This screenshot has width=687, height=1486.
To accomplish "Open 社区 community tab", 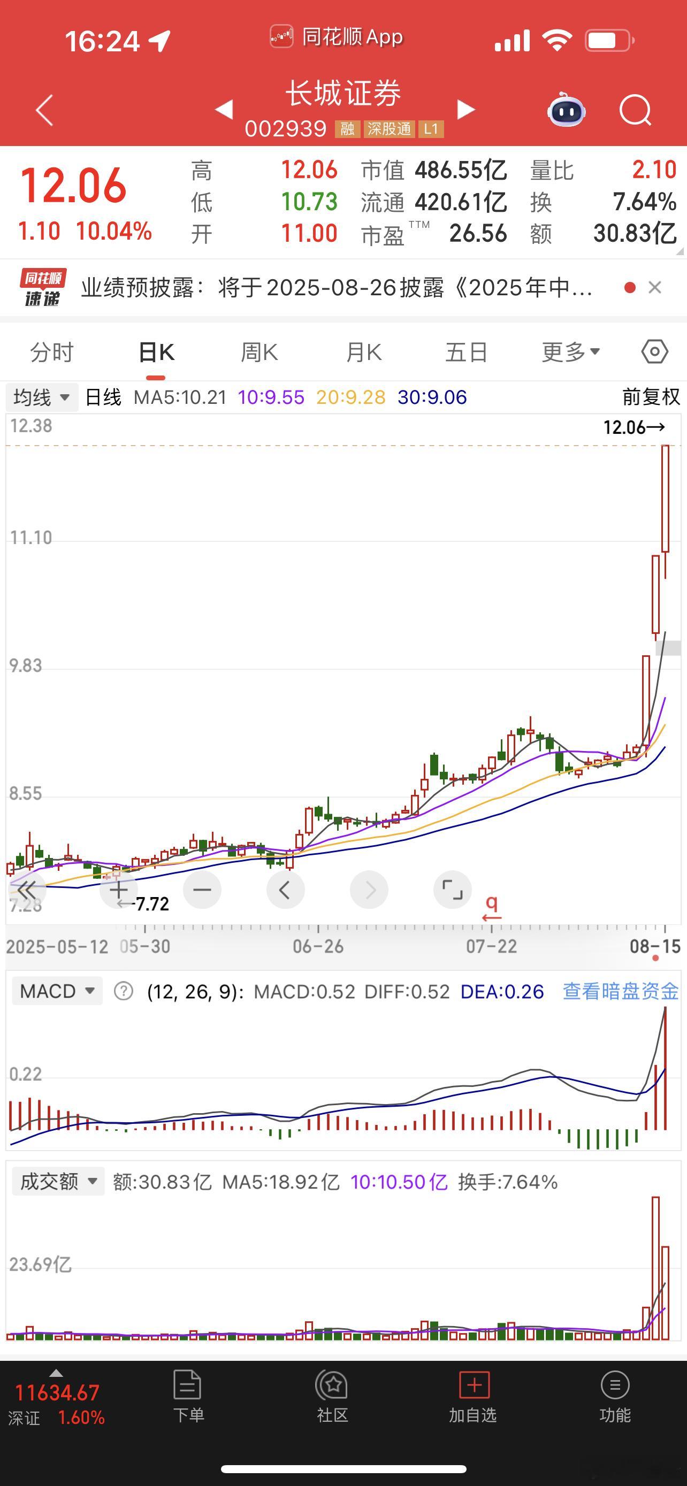I will [332, 1397].
